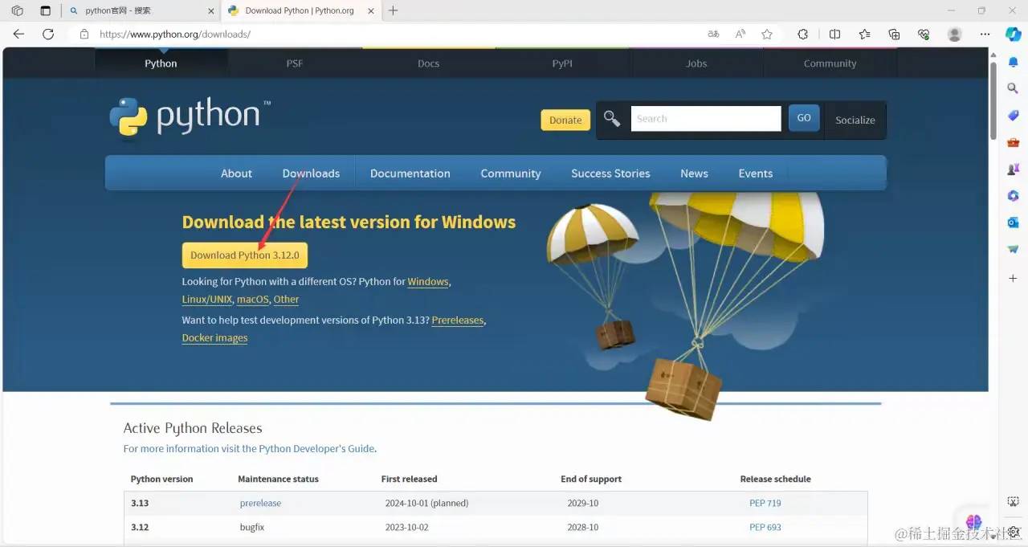Open the PEP 719 link
1028x547 pixels.
(765, 504)
